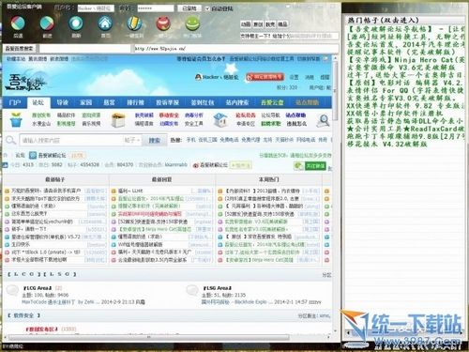Click the 吾爱百度搜索 button
This screenshot has height=352, width=469.
click(x=20, y=49)
